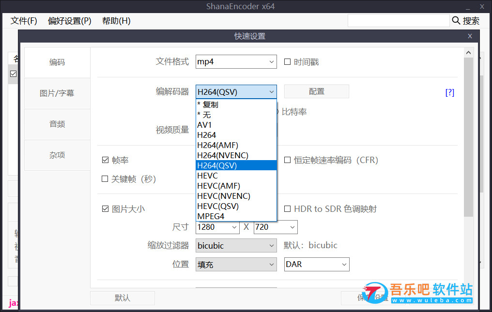492x312 pixels.
Task: Switch to the 编码 tab
Action: 57,62
